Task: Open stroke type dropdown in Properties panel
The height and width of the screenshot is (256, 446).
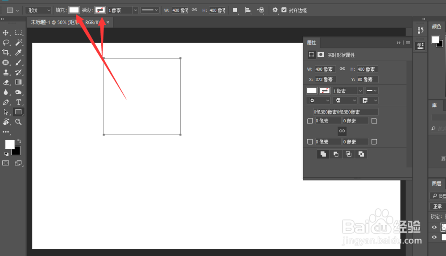Action: pyautogui.click(x=372, y=91)
